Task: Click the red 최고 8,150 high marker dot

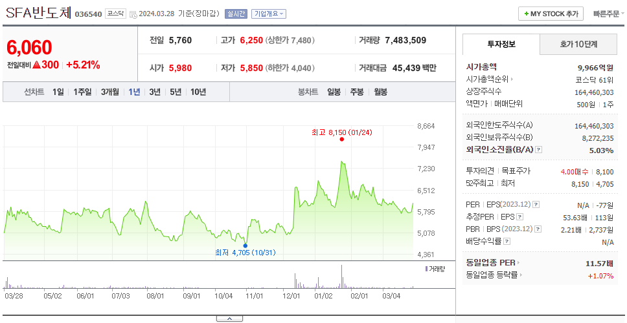Action: pyautogui.click(x=341, y=139)
